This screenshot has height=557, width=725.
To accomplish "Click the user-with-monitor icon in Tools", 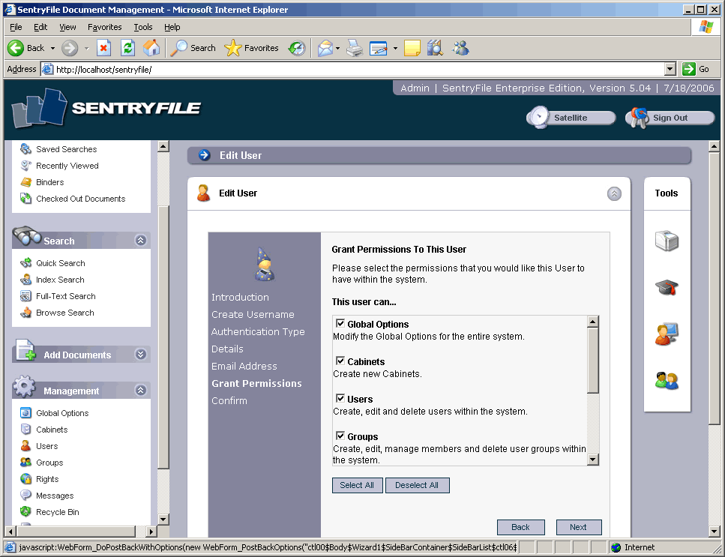I will coord(667,334).
